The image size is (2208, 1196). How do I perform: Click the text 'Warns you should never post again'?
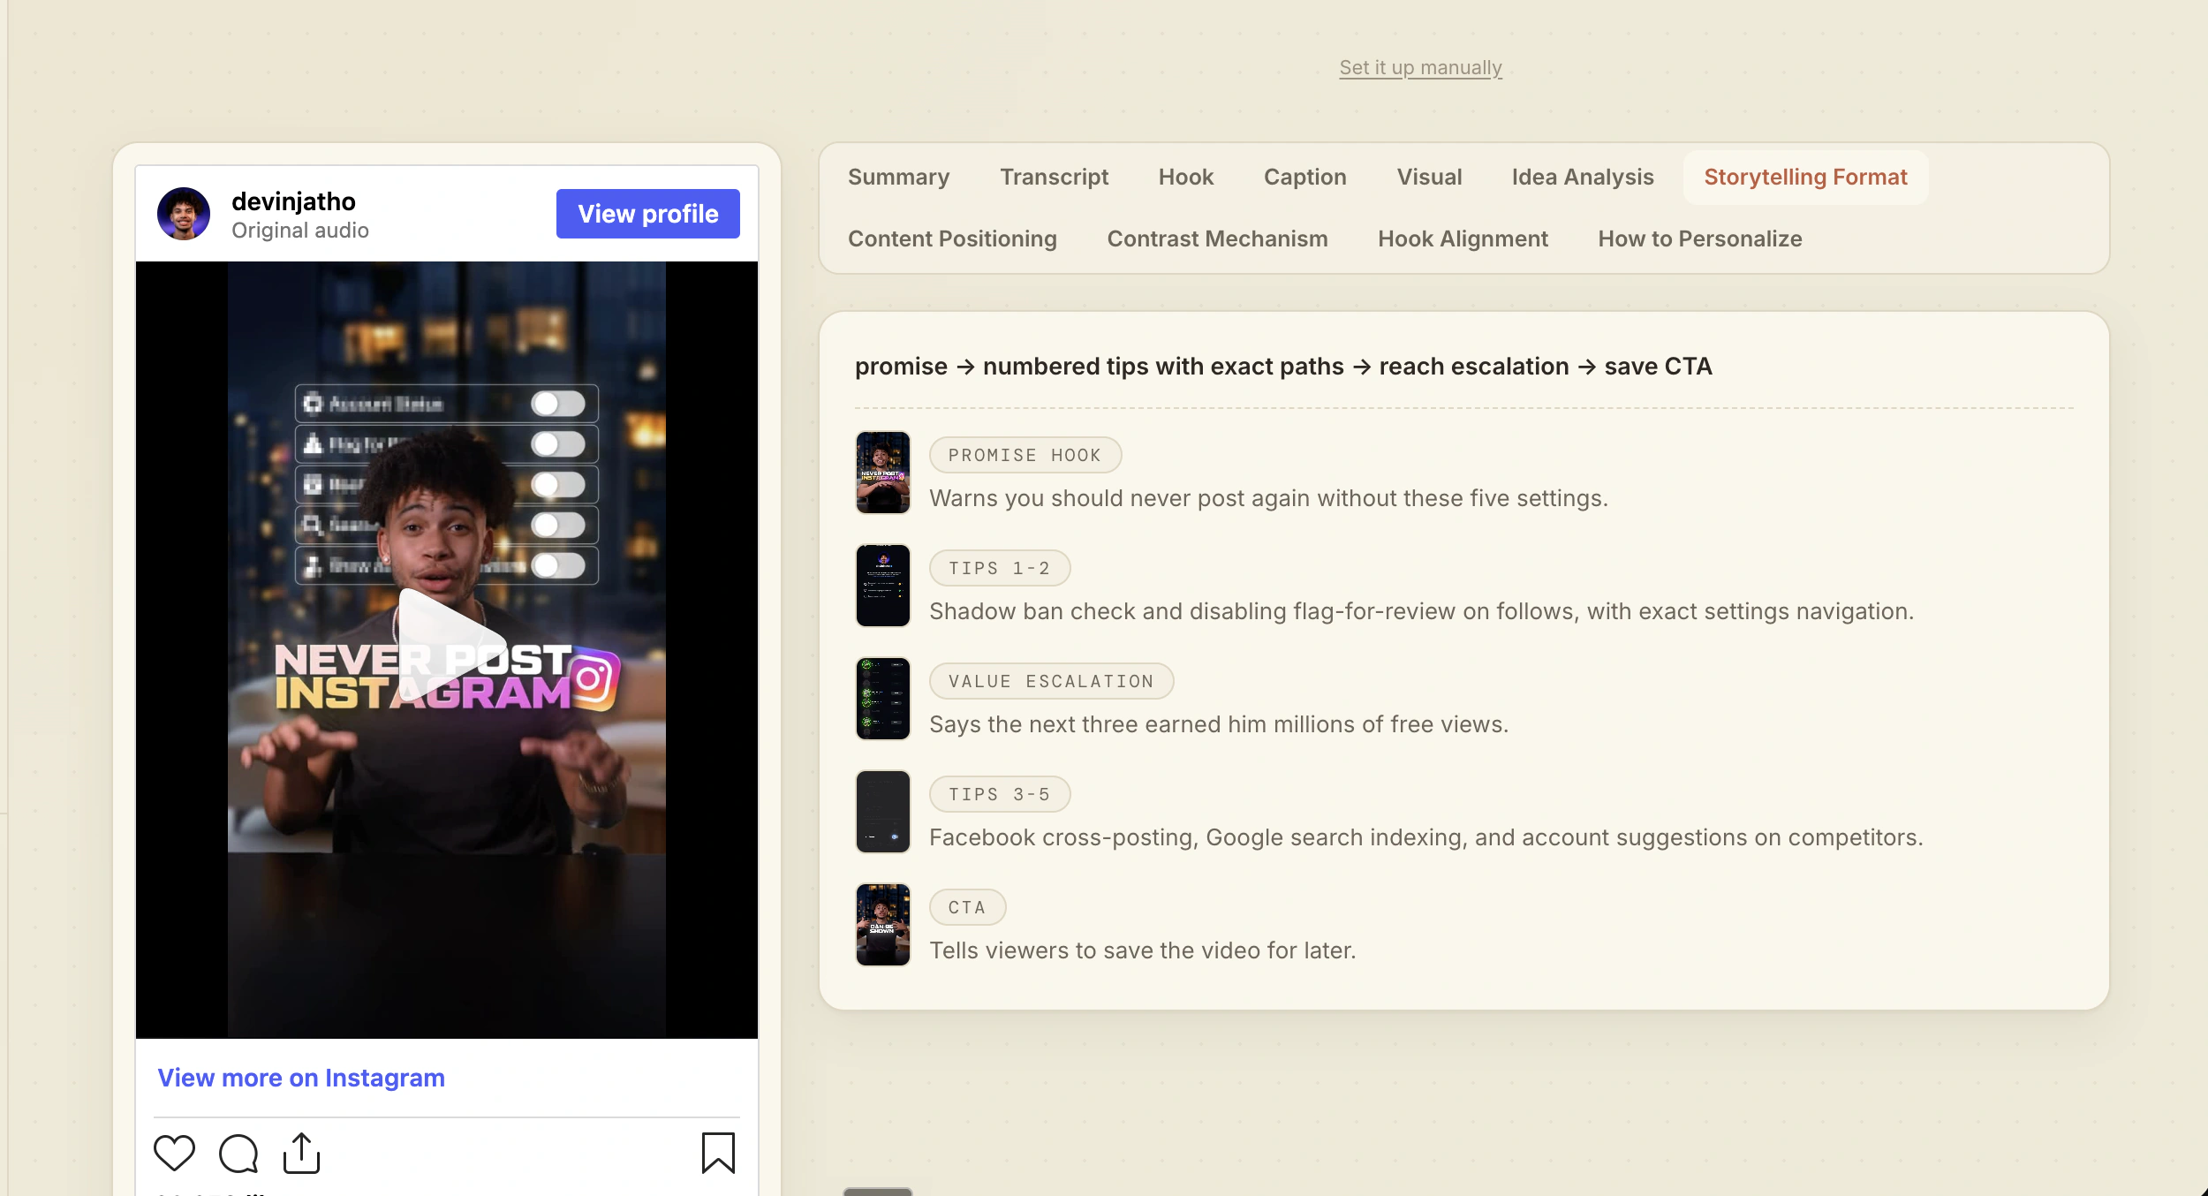point(1120,498)
